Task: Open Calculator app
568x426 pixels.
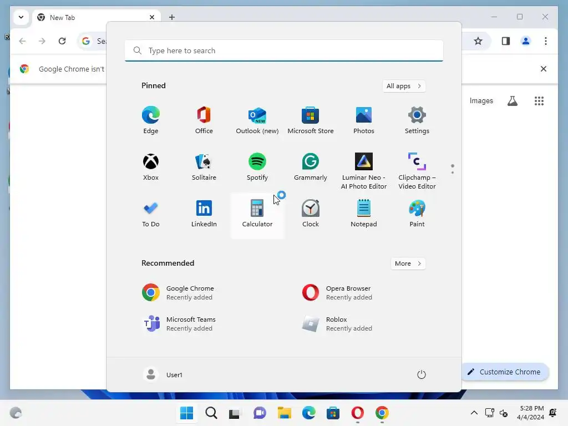Action: [x=257, y=216]
